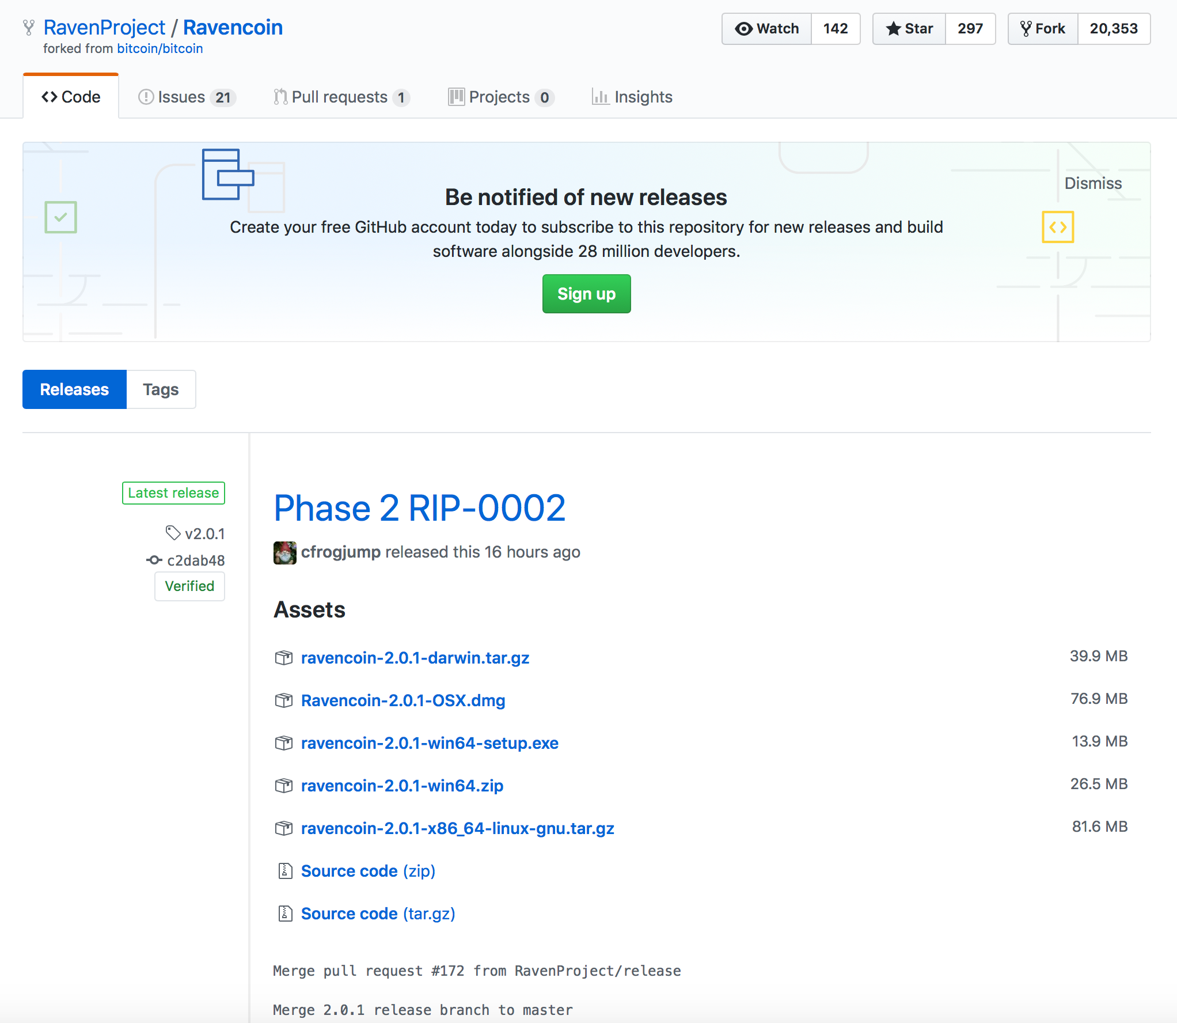Image resolution: width=1177 pixels, height=1023 pixels.
Task: Click package icon for win64.zip asset
Action: [x=284, y=786]
